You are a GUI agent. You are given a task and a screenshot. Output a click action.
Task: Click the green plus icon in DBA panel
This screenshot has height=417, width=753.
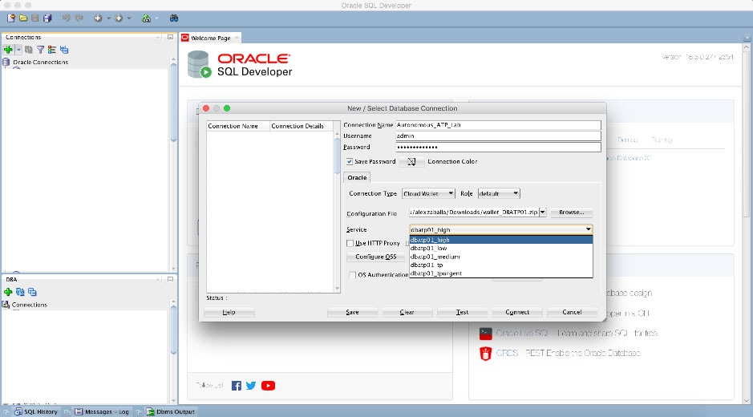click(9, 292)
